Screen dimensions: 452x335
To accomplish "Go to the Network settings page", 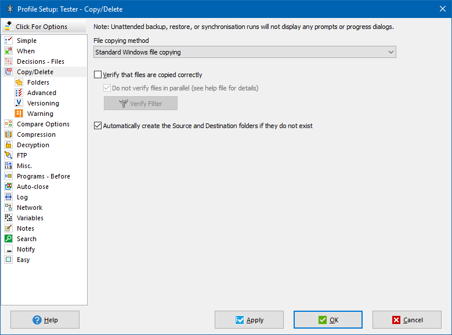I will [29, 207].
